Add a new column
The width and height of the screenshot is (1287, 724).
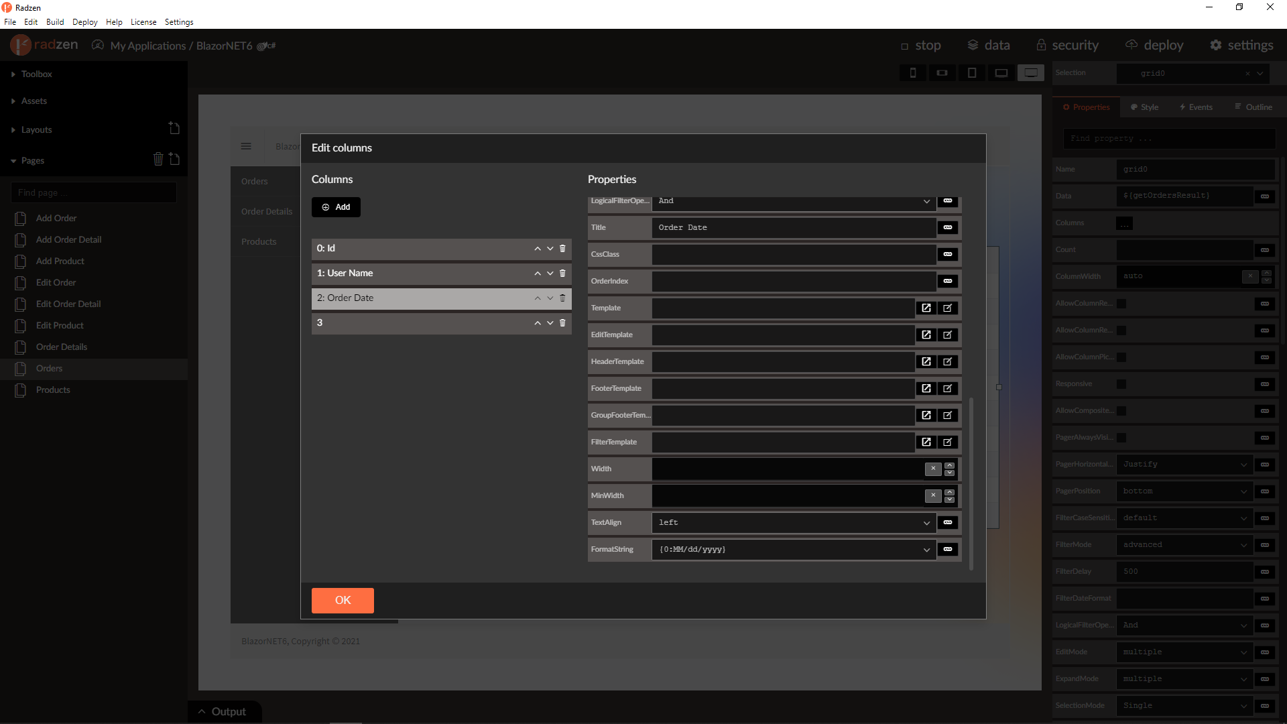point(336,207)
